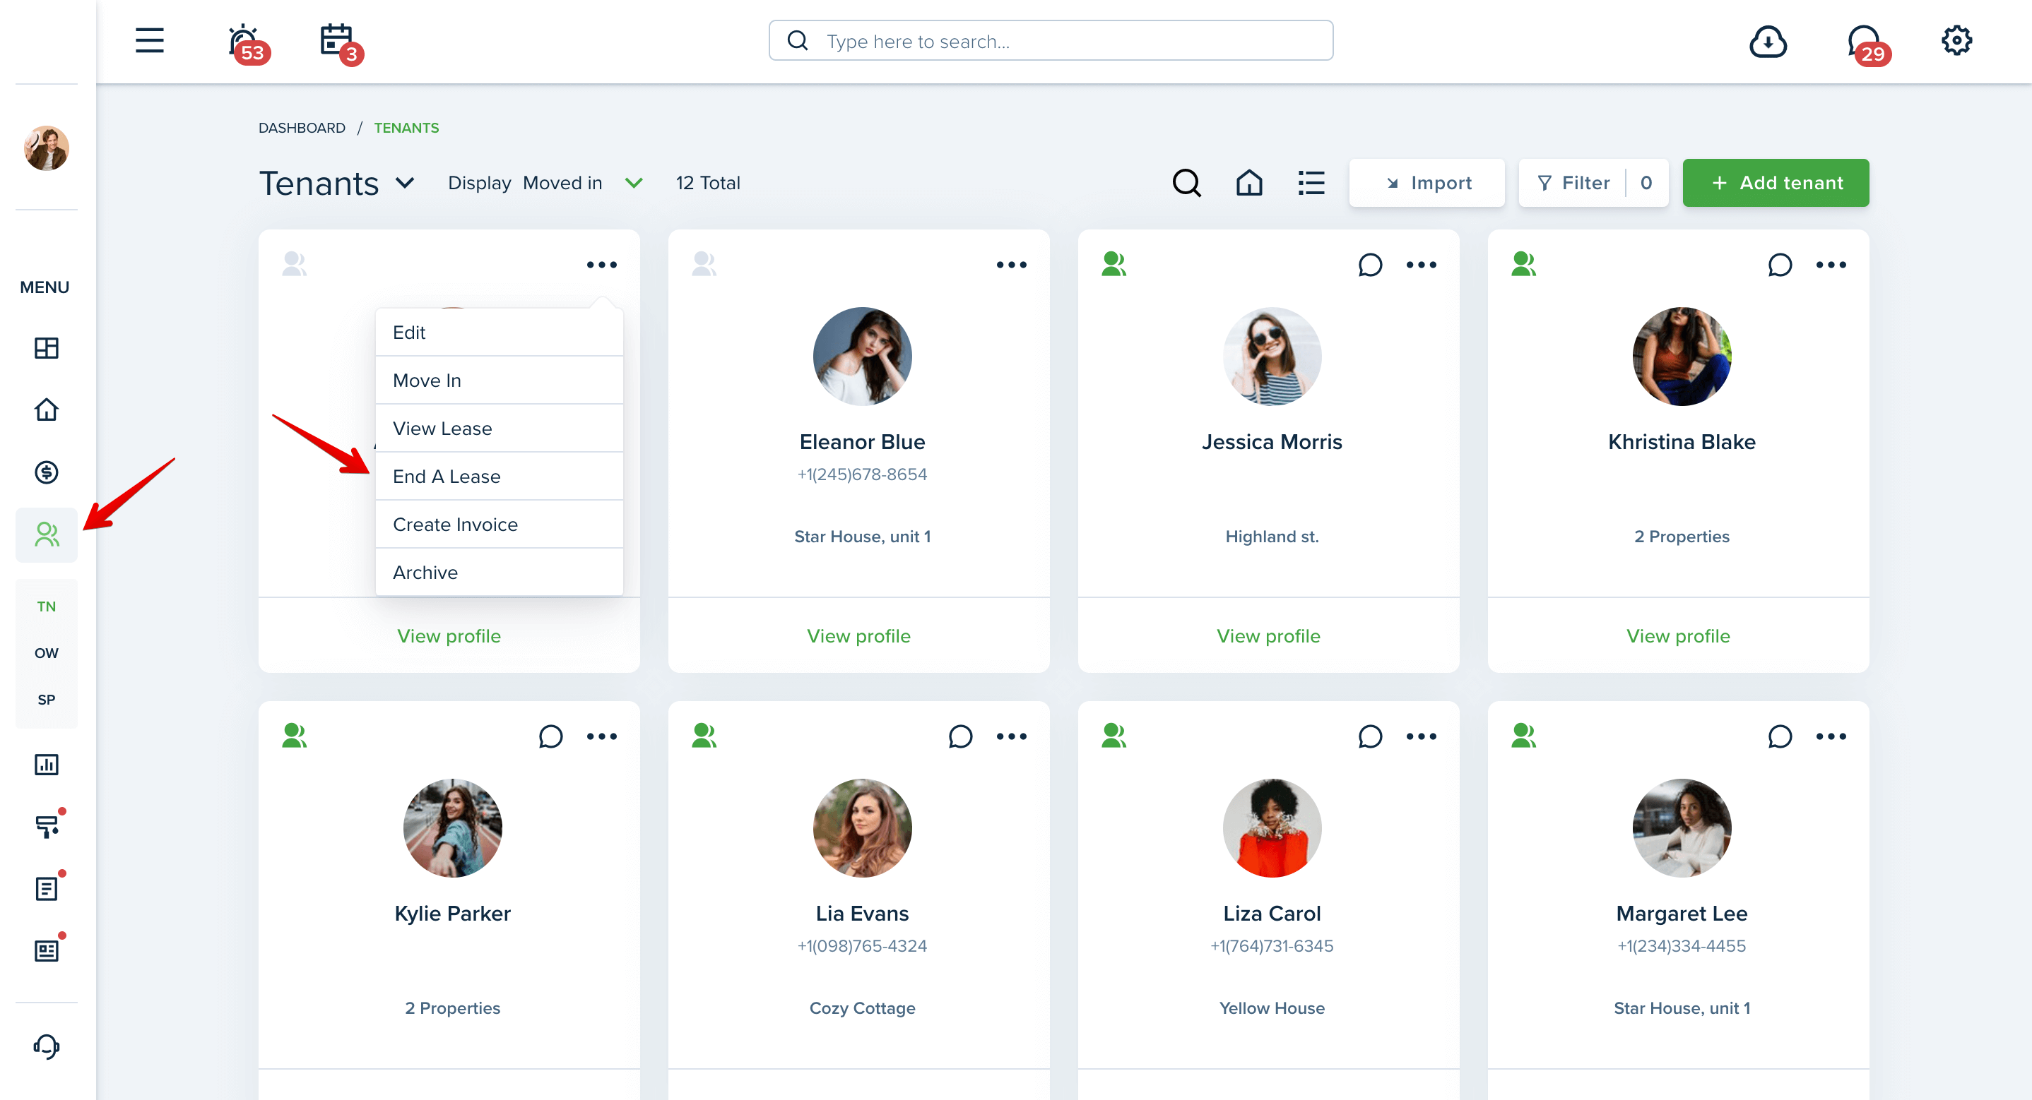
Task: View profile under the first tenant card
Action: pyautogui.click(x=449, y=635)
